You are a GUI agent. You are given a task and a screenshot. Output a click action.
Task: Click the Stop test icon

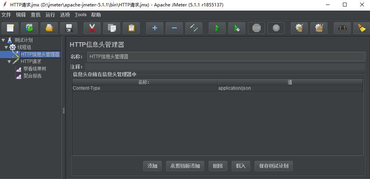(x=256, y=28)
